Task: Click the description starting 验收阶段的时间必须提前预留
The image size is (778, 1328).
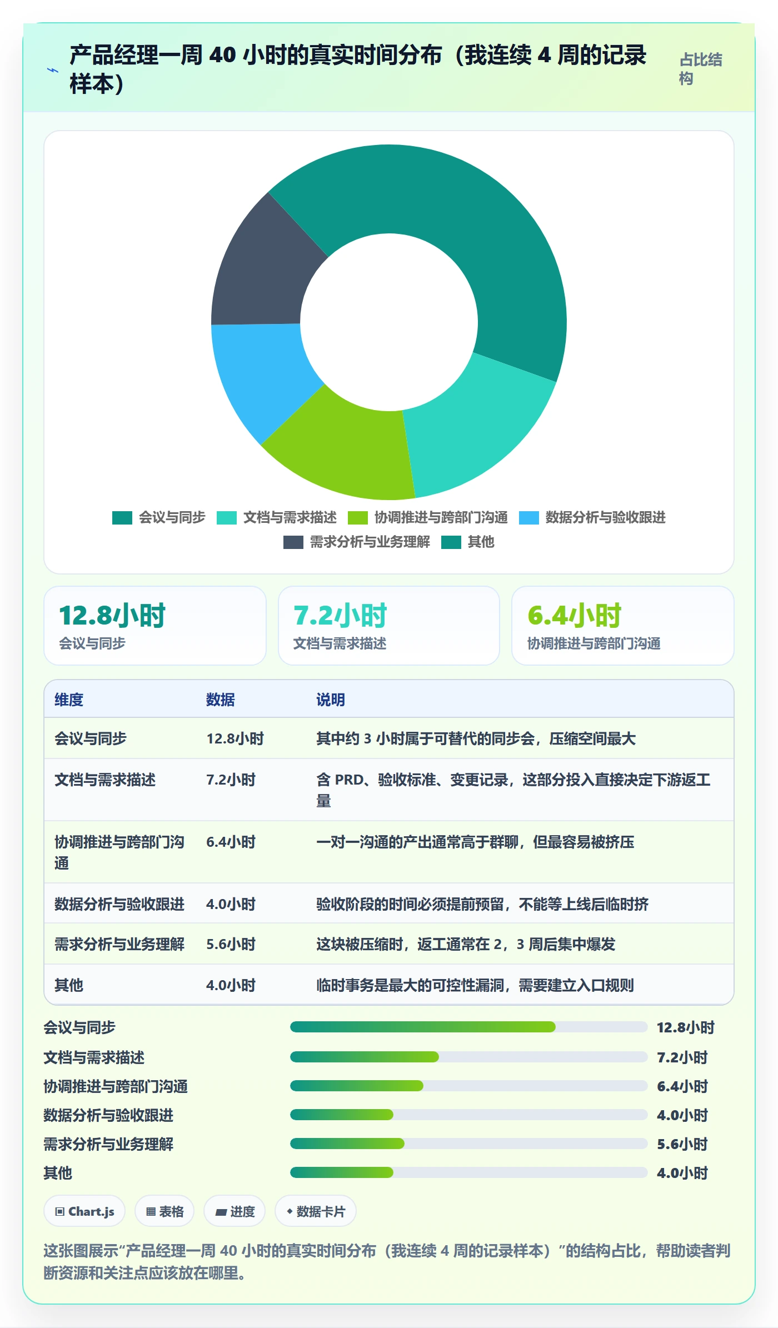Action: pyautogui.click(x=482, y=904)
